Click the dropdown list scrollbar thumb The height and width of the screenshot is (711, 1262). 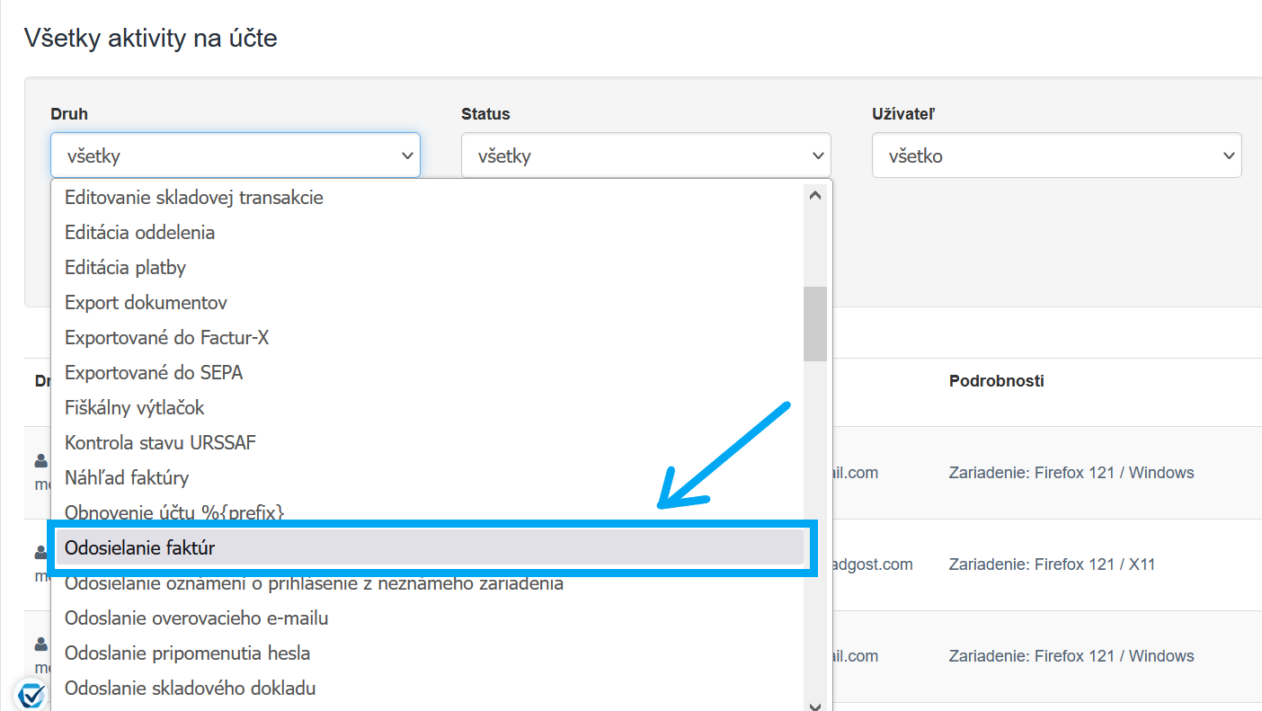coord(815,324)
